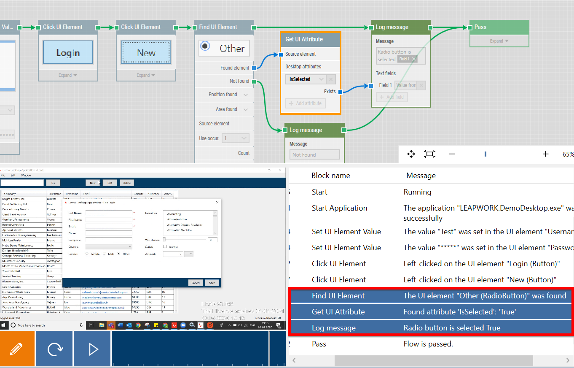Click the pan canvas four-arrow icon
Viewport: 574px width, 368px height.
coord(411,154)
